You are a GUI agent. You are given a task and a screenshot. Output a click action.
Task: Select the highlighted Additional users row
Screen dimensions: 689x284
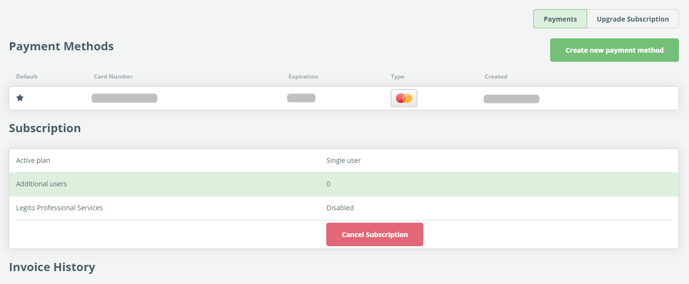[344, 184]
